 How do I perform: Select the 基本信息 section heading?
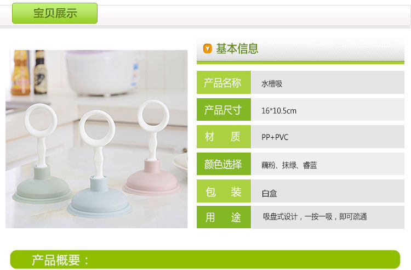[237, 49]
